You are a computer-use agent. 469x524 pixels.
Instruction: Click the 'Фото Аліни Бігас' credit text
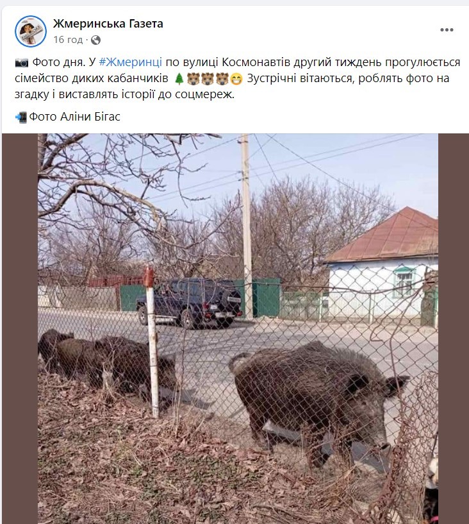coord(75,117)
